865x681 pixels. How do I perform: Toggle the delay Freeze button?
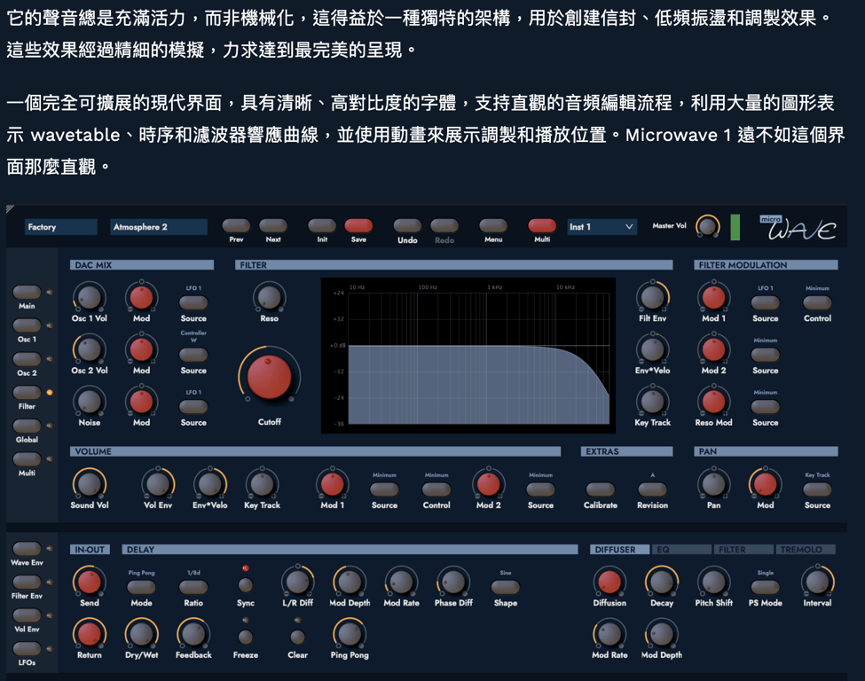[245, 637]
